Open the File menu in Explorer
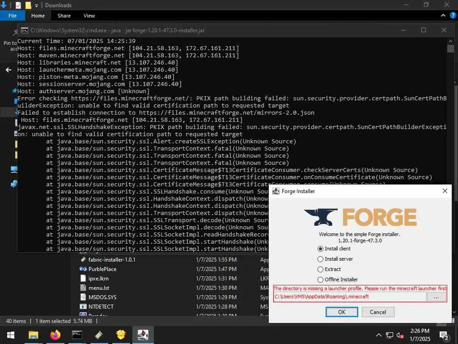The image size is (458, 344). click(13, 16)
